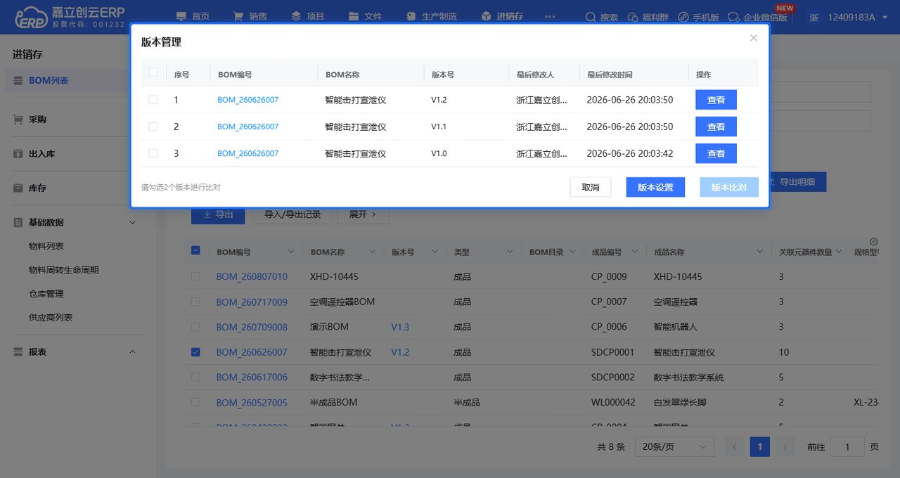Click V1.3 version link of 演示BOM

(400, 327)
